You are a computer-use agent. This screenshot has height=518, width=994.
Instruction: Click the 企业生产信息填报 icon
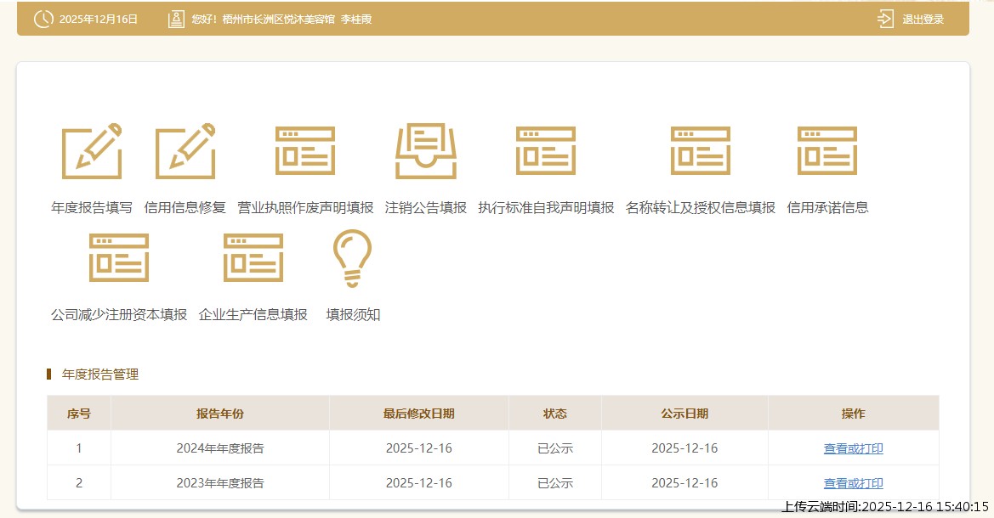click(253, 258)
